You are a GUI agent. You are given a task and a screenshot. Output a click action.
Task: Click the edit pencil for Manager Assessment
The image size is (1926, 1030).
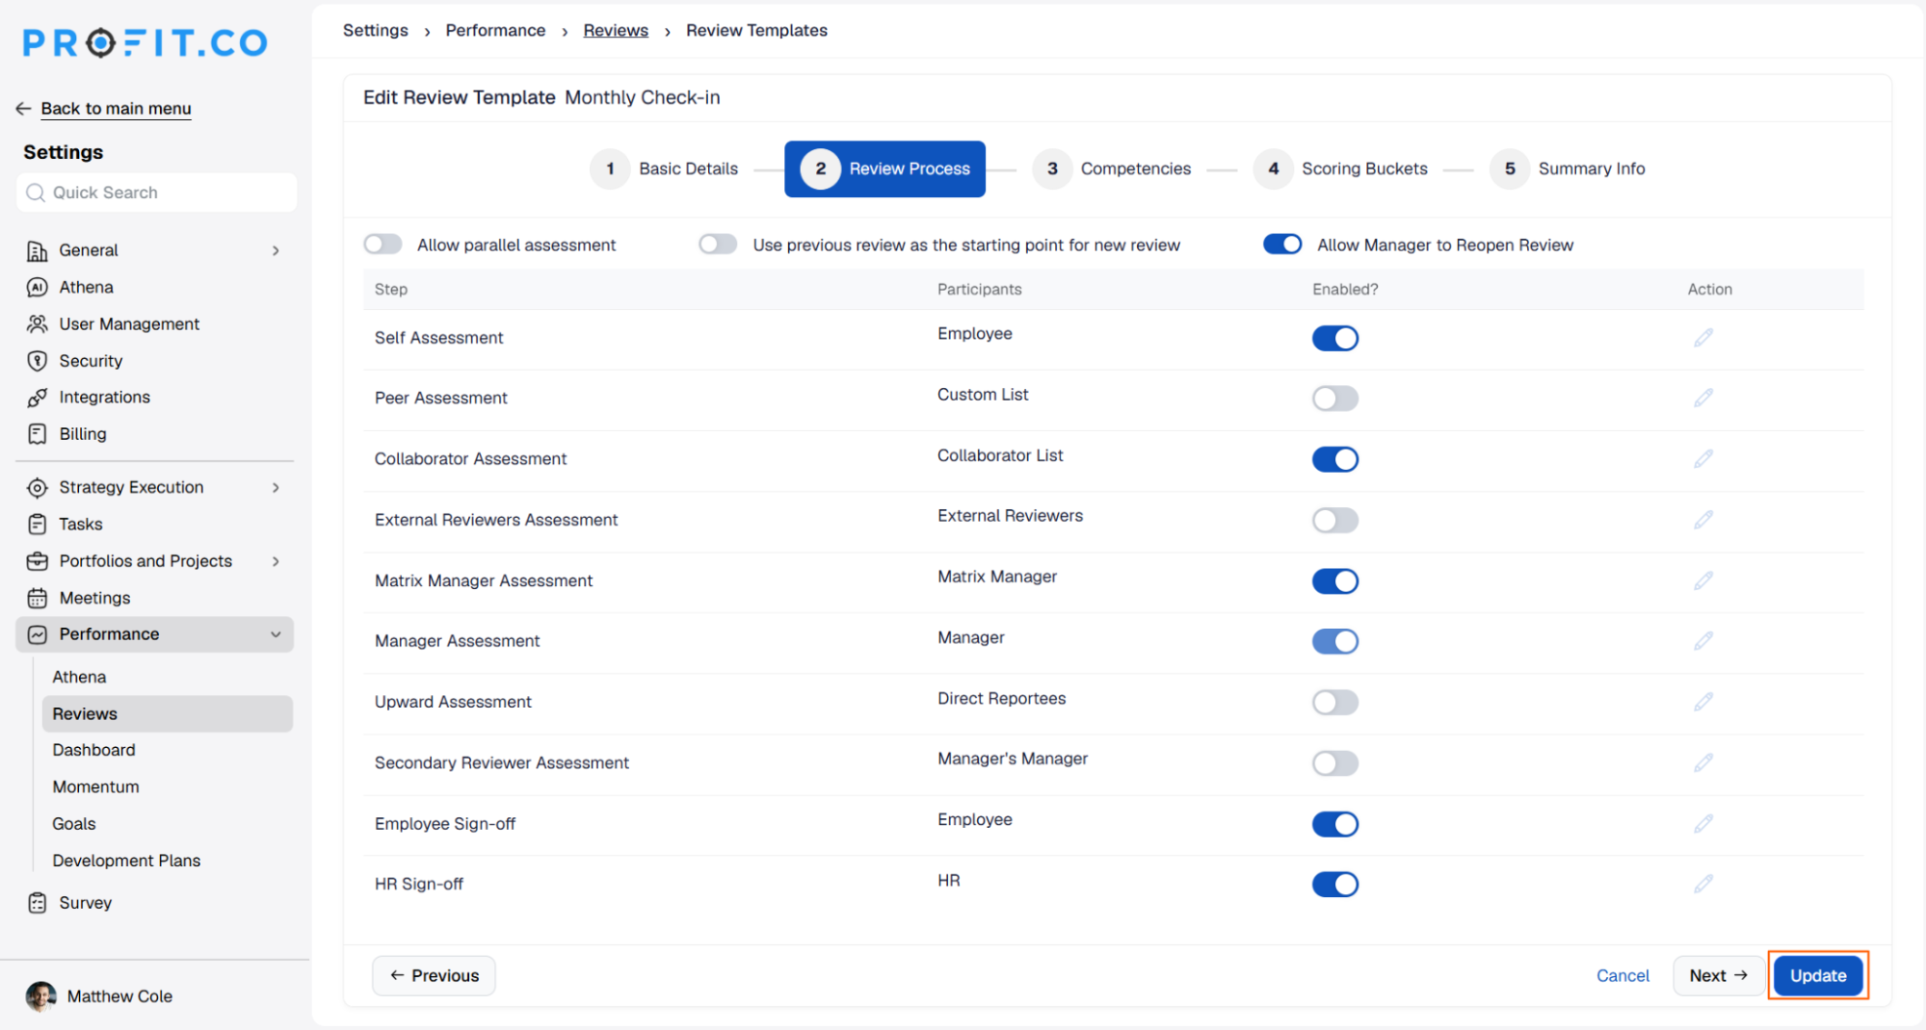coord(1702,641)
